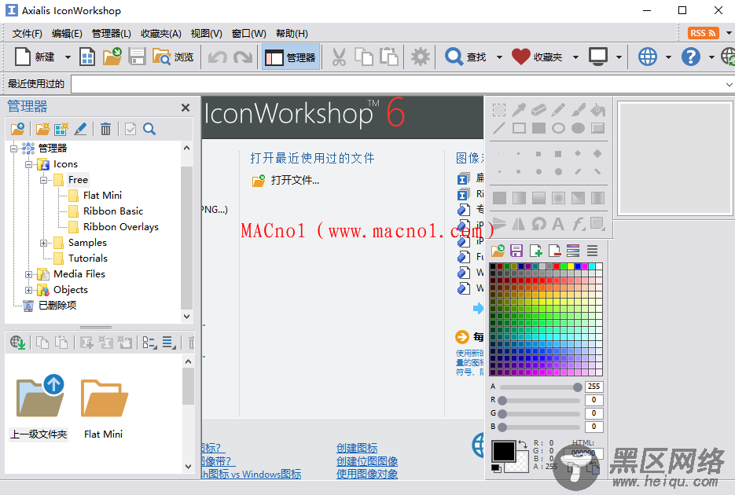Click the import globe icon in lower librarian toolbar
The image size is (735, 495).
click(17, 343)
